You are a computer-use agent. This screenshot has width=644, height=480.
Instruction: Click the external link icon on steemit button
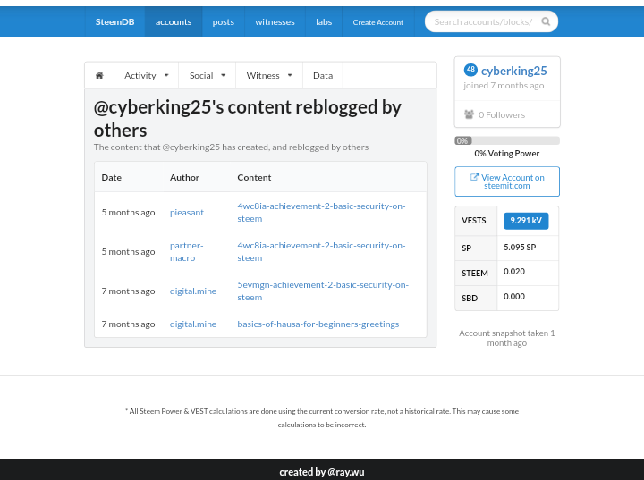pyautogui.click(x=474, y=177)
